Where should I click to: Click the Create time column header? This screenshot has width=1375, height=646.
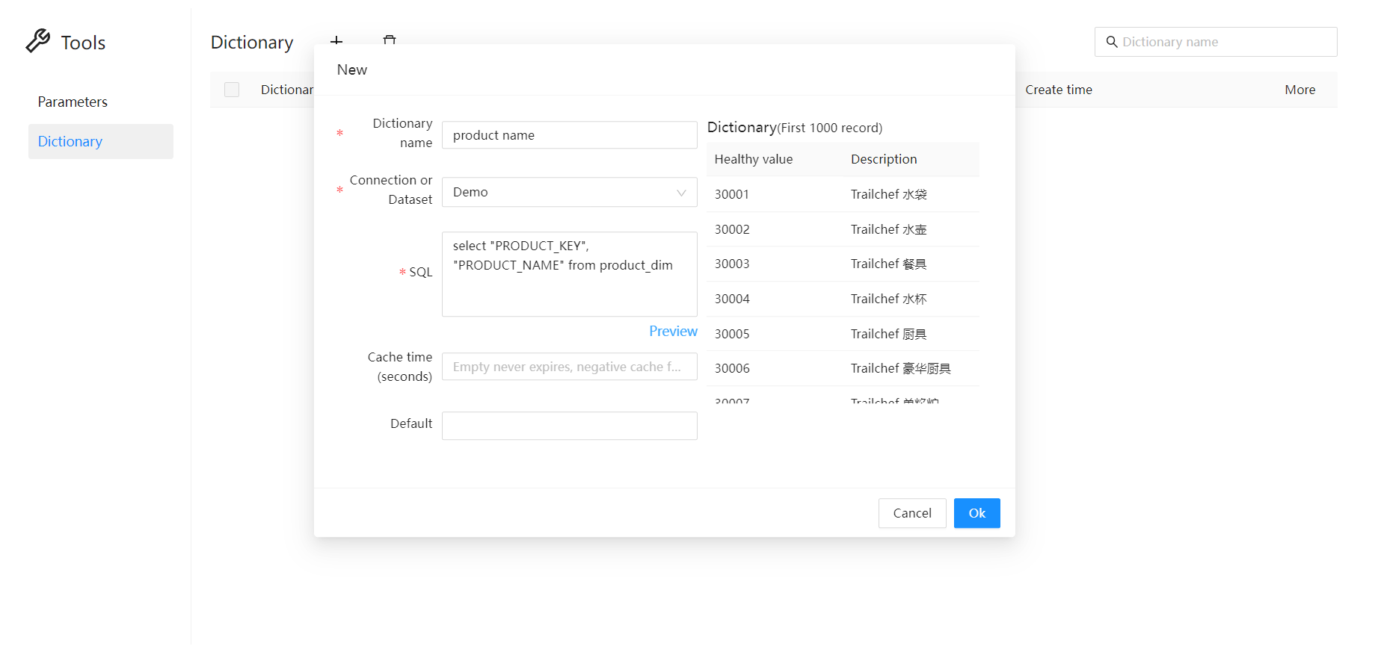tap(1058, 90)
